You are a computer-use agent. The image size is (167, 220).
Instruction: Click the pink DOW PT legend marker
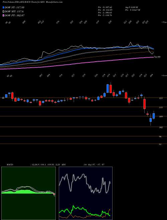4,15
